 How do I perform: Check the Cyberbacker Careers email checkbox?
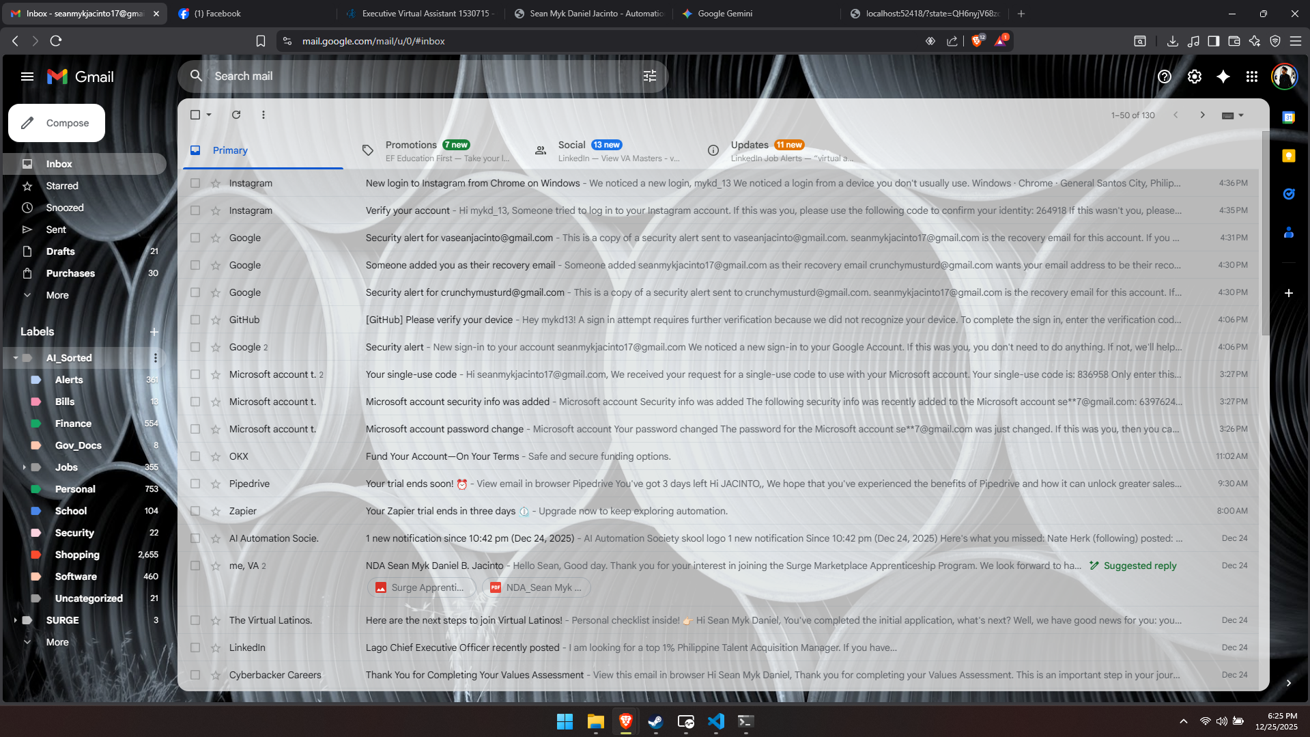pos(195,675)
